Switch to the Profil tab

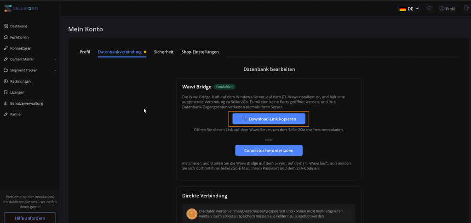pos(85,52)
